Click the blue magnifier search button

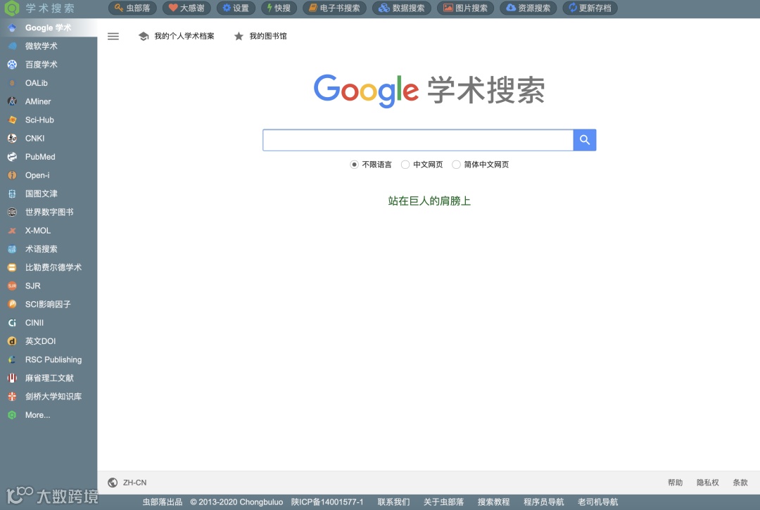pos(585,140)
